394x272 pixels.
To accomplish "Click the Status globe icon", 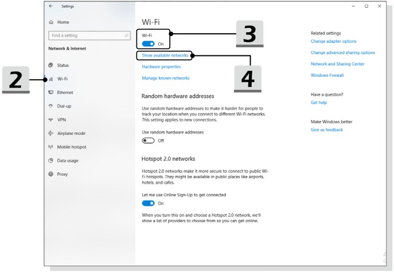I will pyautogui.click(x=51, y=65).
